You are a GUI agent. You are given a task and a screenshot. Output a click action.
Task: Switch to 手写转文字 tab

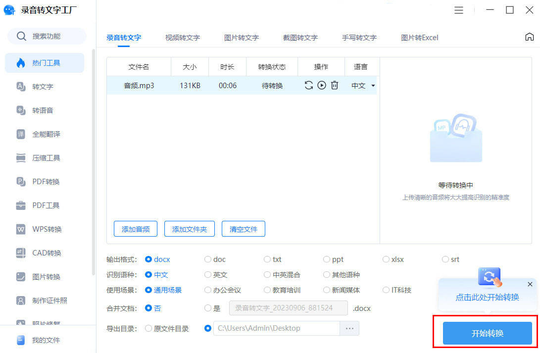click(359, 38)
